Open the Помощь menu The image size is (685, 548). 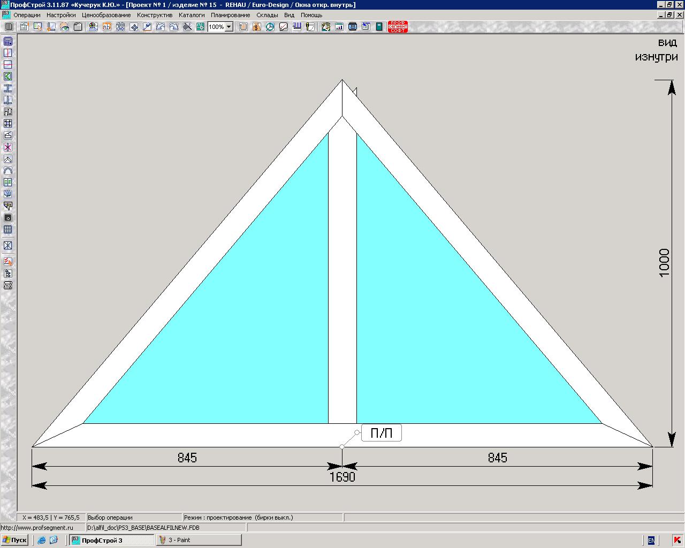311,15
